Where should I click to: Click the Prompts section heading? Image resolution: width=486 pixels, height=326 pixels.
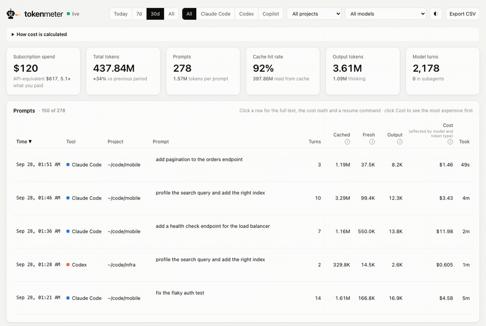coord(24,111)
